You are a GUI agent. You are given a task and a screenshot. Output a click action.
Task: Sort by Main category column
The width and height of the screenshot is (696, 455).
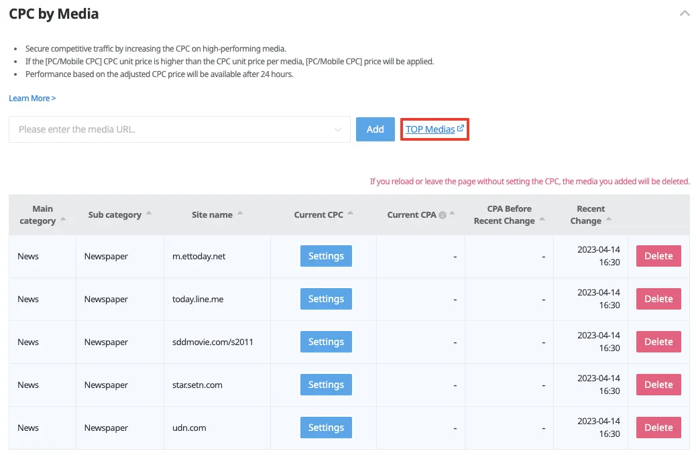(63, 219)
